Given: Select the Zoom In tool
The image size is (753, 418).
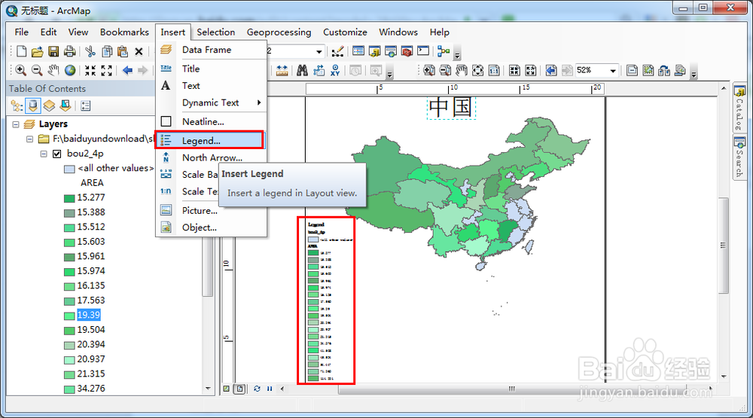Looking at the screenshot, I should tap(20, 71).
